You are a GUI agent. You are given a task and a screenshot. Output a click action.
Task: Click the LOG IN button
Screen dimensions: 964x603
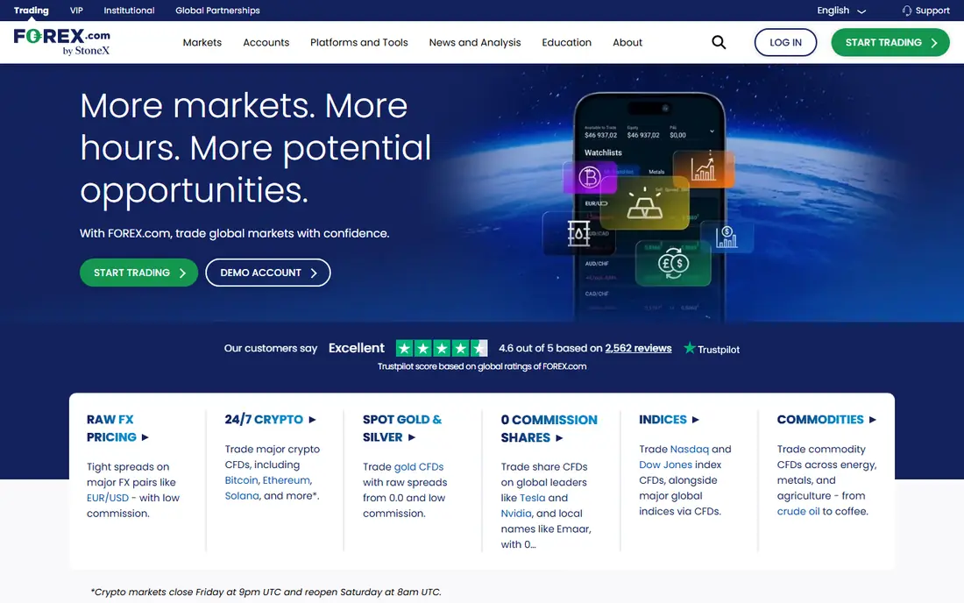[x=785, y=42]
